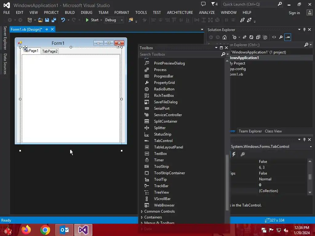The width and height of the screenshot is (315, 236).
Task: Click the Events lightning bolt in Properties
Action: [234, 154]
